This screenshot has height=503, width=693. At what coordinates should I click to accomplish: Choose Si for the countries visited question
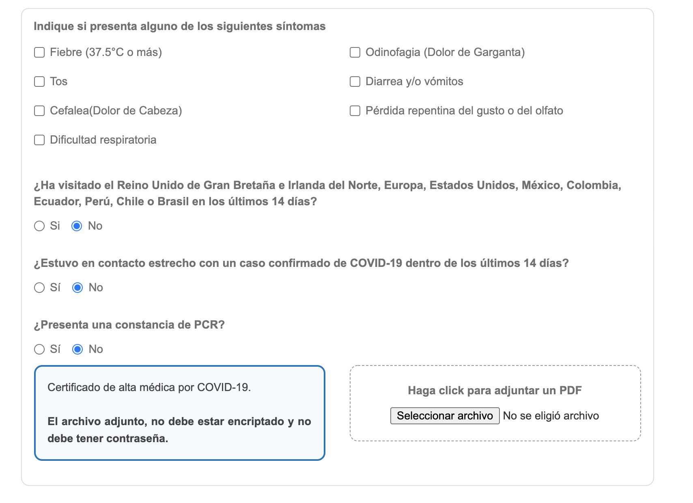click(x=39, y=226)
